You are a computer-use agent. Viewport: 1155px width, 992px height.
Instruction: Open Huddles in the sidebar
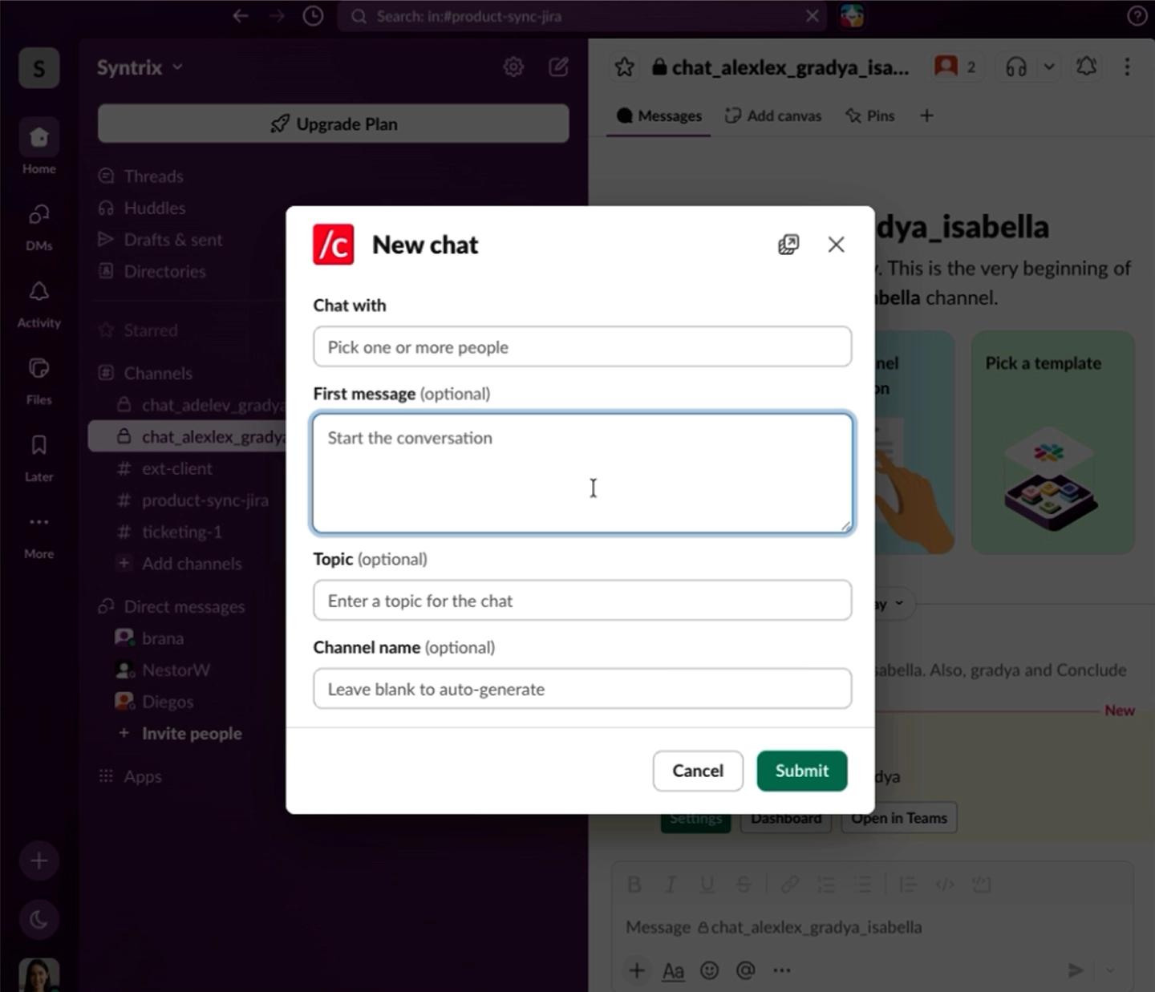[x=154, y=208]
